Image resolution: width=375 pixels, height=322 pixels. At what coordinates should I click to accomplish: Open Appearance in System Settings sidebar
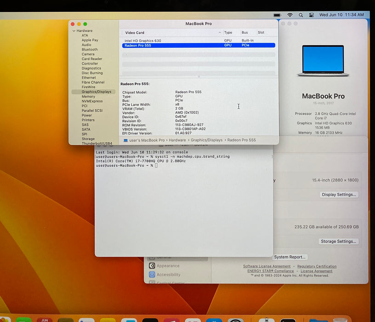point(168,266)
